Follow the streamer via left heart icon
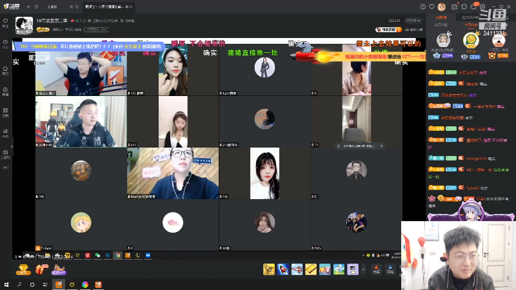Image resolution: width=516 pixels, height=290 pixels. pos(6,23)
